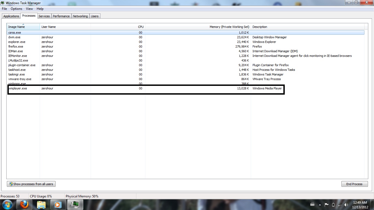Viewport: 374px width, 210px height.
Task: Click Internet Download Manager (IDM) description
Action: pyautogui.click(x=275, y=51)
